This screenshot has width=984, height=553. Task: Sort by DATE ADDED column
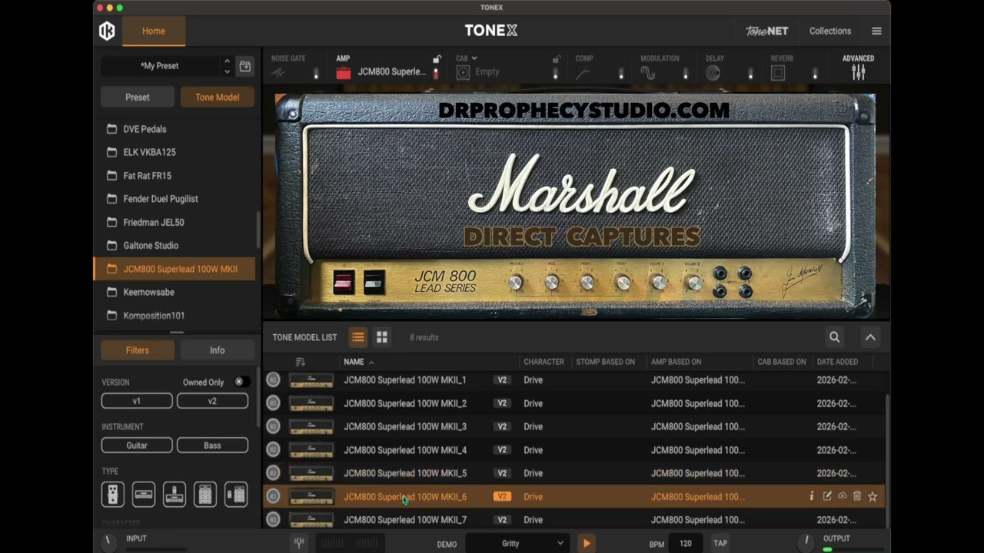837,362
